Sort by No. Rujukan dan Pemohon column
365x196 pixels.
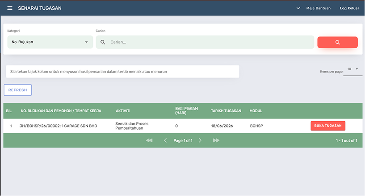(61, 111)
